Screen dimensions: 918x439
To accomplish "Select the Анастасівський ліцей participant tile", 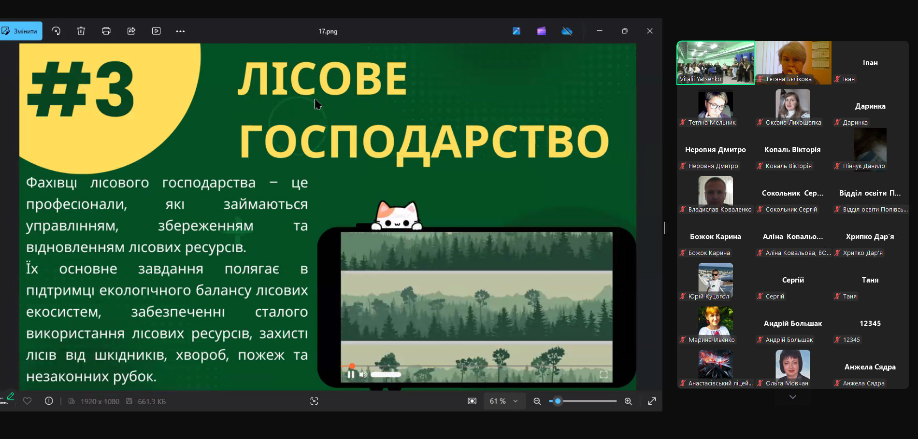I will 716,367.
